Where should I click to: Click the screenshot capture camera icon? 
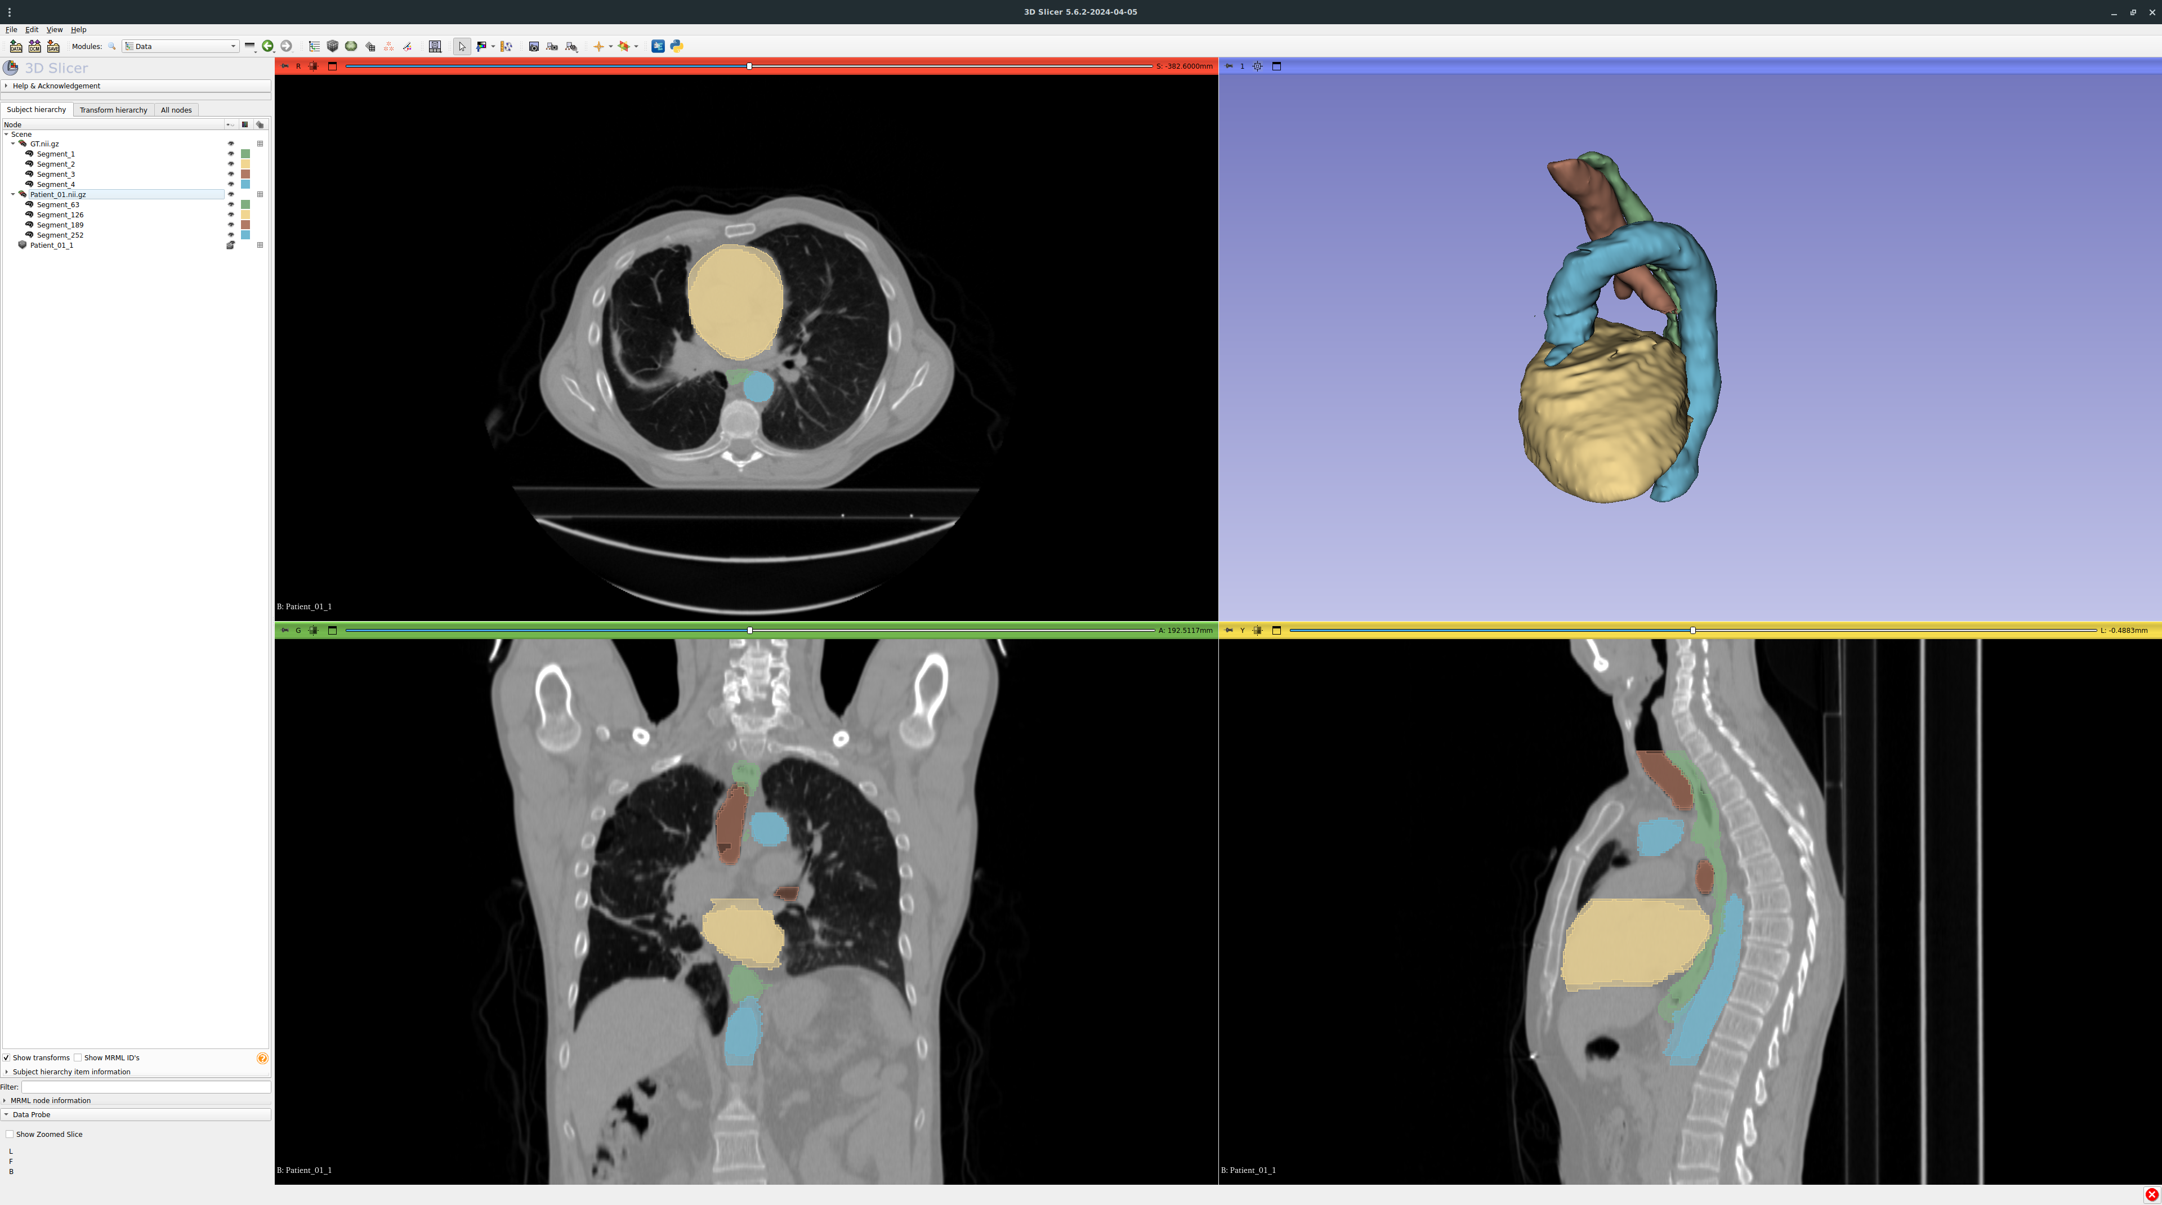coord(534,46)
